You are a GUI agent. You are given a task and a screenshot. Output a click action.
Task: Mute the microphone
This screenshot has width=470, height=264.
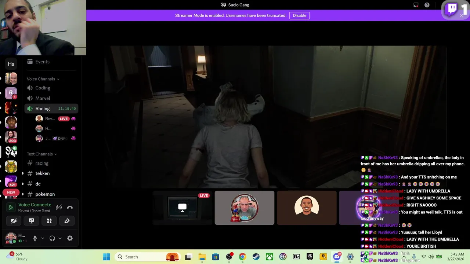35,238
